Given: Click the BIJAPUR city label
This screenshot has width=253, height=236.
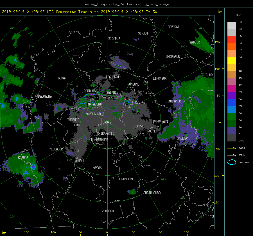Looking at the screenshot, I should 114,39.
